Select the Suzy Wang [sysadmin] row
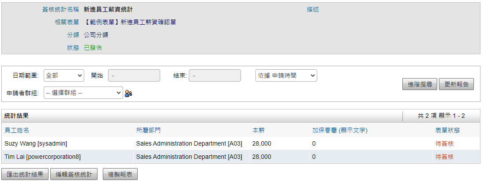This screenshot has width=484, height=184. [36, 143]
